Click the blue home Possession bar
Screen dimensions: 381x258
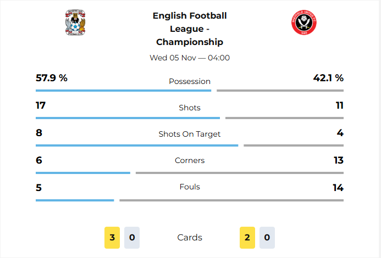tap(123, 91)
